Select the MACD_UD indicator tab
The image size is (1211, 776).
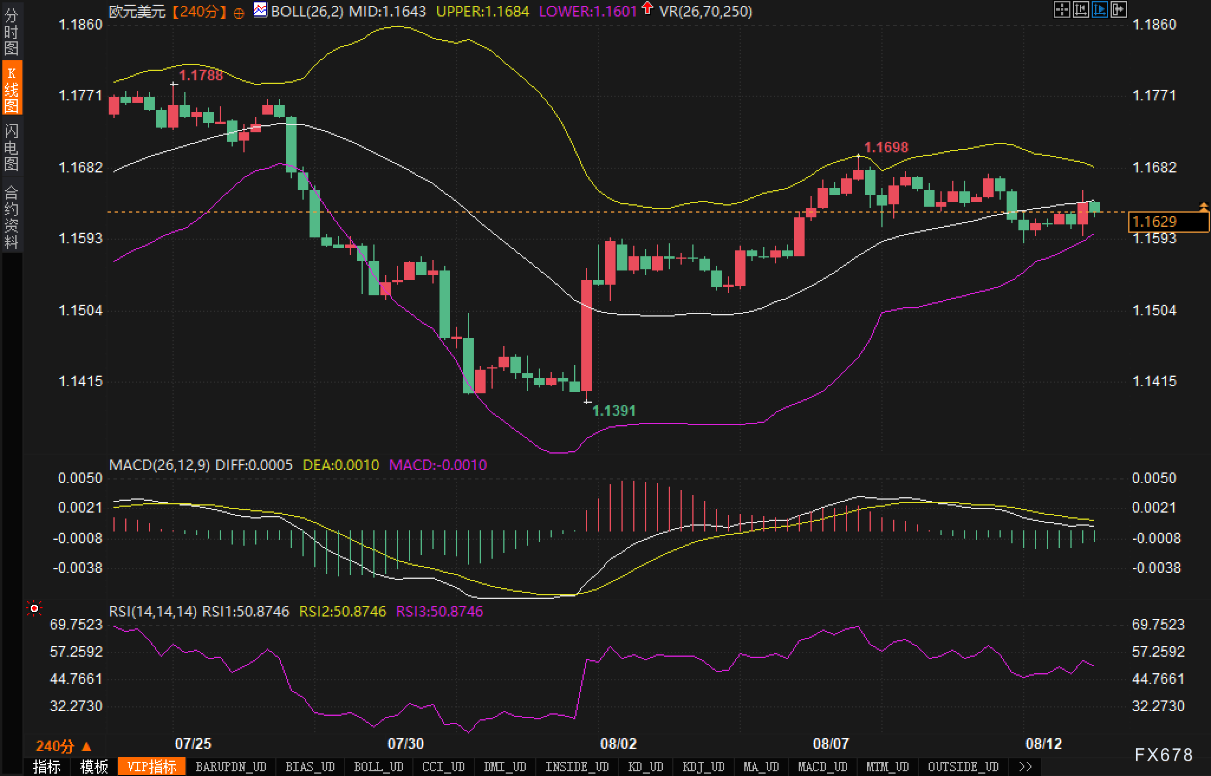pos(822,767)
